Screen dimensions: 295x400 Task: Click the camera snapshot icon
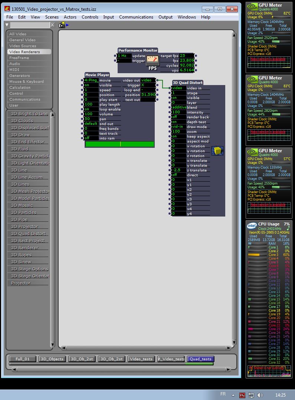tap(62, 25)
